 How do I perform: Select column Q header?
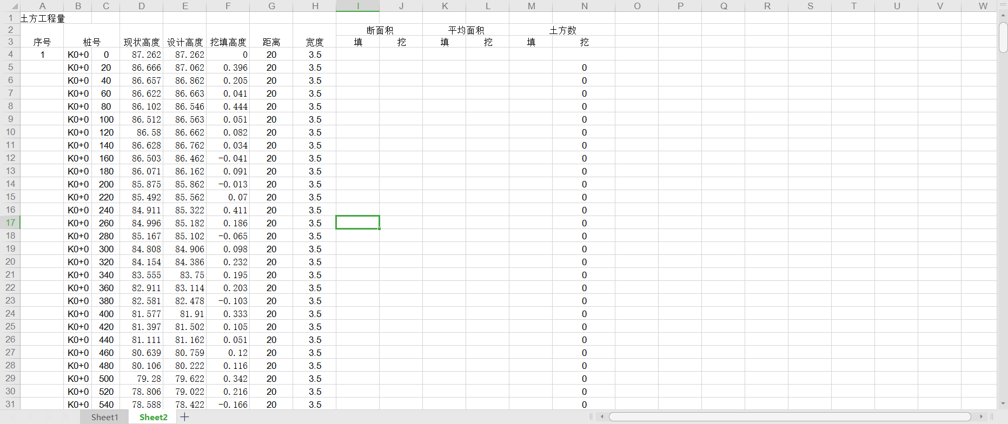724,6
